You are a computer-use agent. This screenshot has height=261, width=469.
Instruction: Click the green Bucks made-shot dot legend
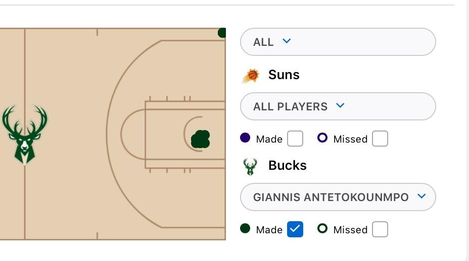[x=245, y=229]
